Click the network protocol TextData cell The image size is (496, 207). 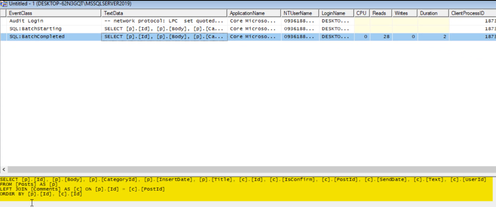(164, 21)
